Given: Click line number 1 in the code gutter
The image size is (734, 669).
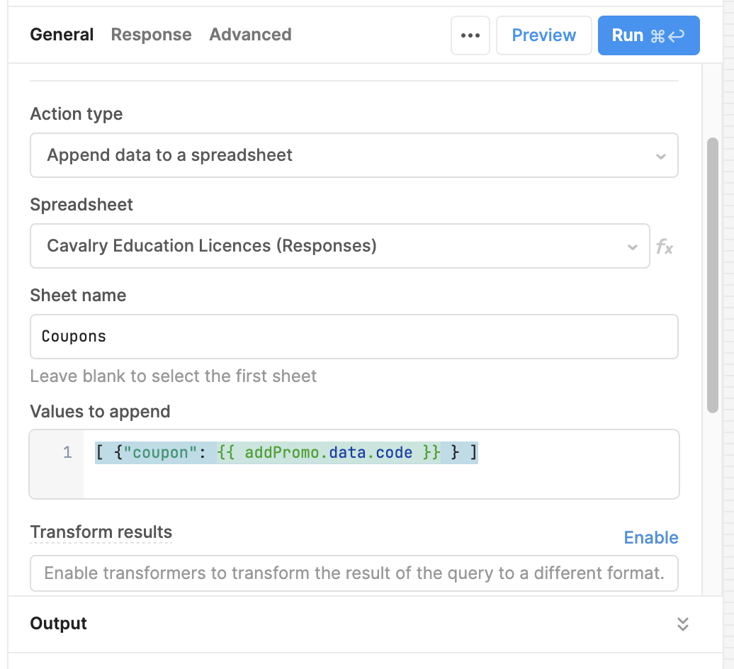Looking at the screenshot, I should click(x=67, y=452).
